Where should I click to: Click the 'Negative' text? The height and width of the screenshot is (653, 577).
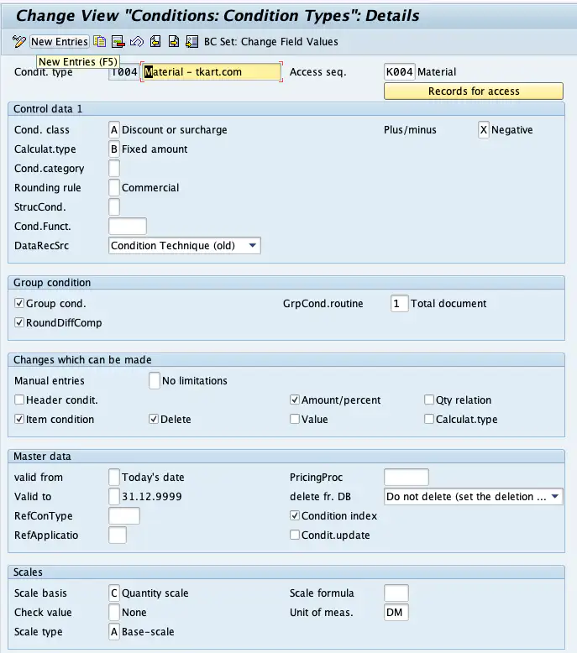[x=511, y=130]
